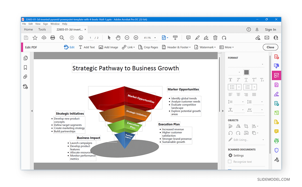Viewport: 302px width, 187px height.
Task: Bookmark the file with the star icon
Action: pyautogui.click(x=35, y=38)
